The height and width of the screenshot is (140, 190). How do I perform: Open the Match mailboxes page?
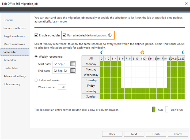pos(14,44)
